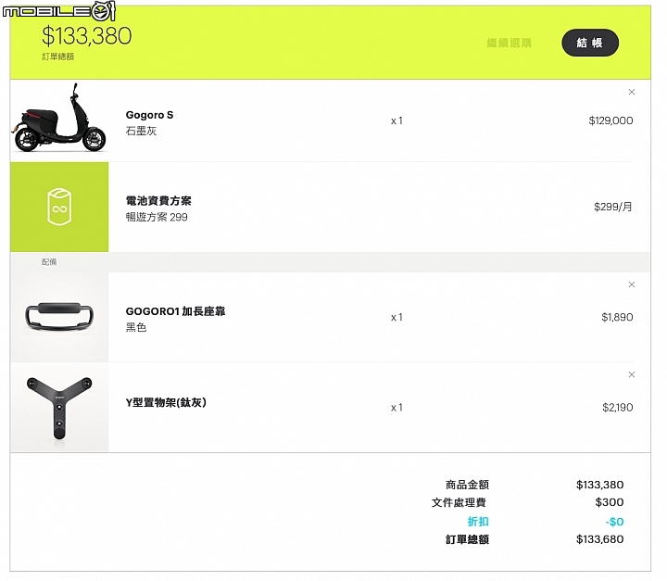667x581 pixels.
Task: Click the Mobile01 logo watermark
Action: (x=58, y=10)
